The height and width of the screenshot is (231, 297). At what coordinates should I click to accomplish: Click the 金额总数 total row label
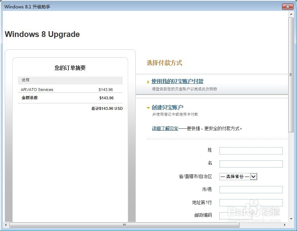[x=29, y=98]
